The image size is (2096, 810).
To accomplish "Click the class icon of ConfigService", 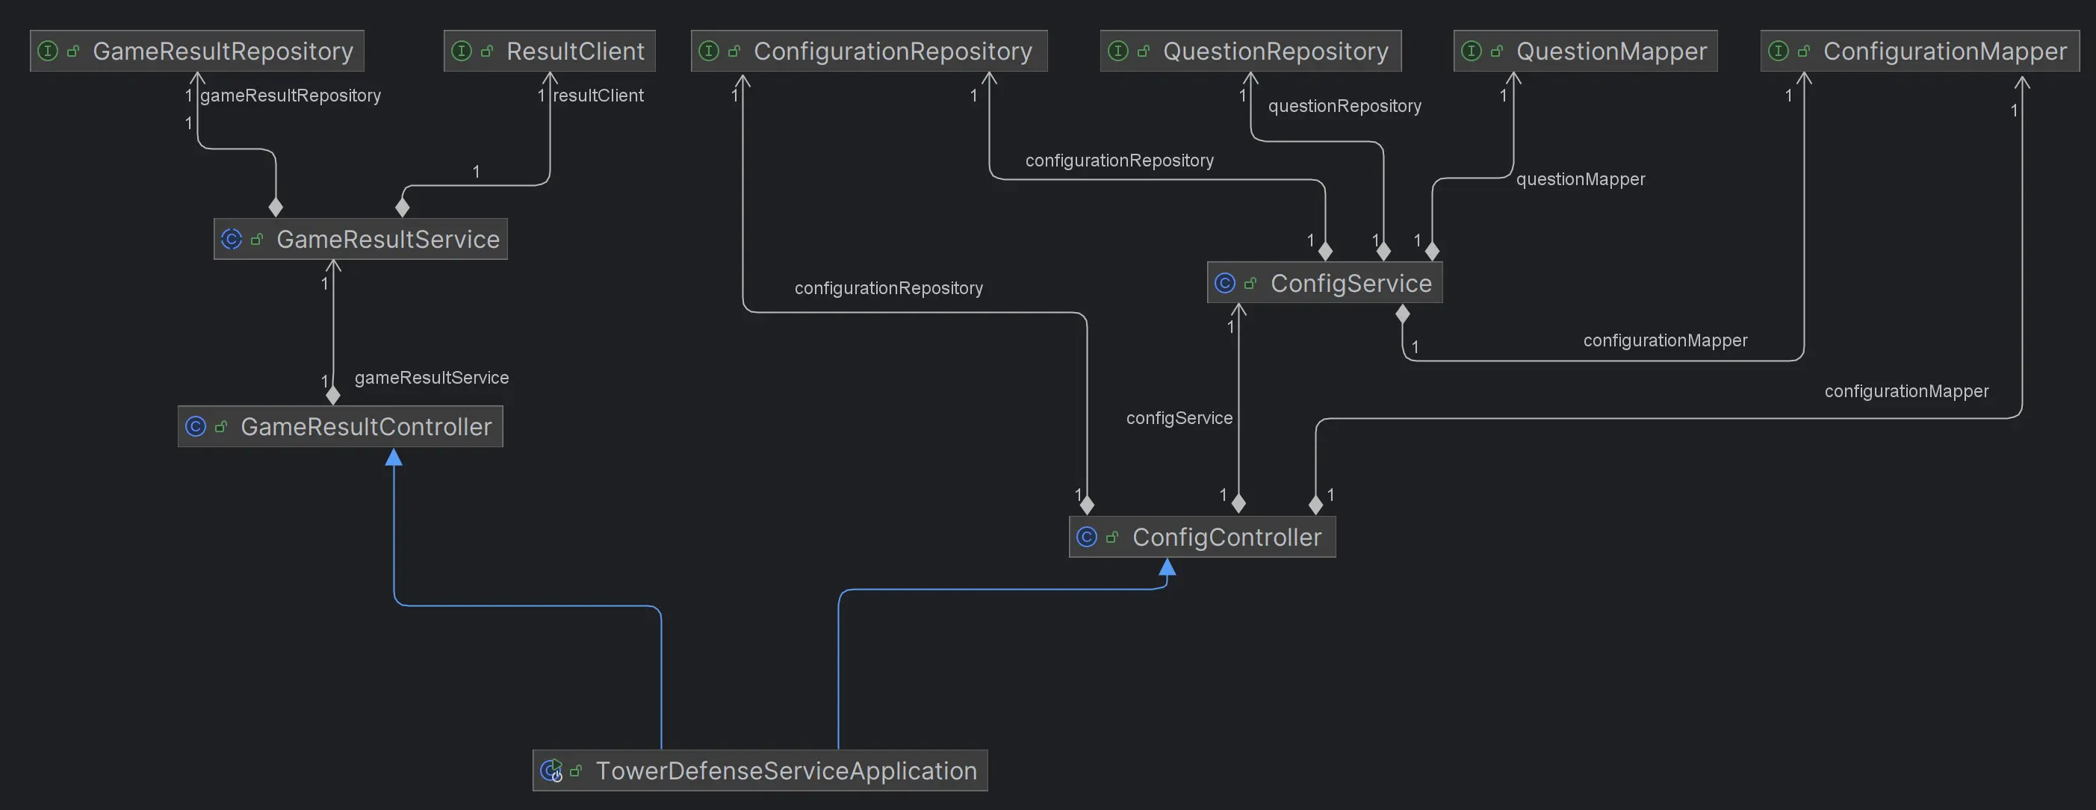I will pos(1224,283).
